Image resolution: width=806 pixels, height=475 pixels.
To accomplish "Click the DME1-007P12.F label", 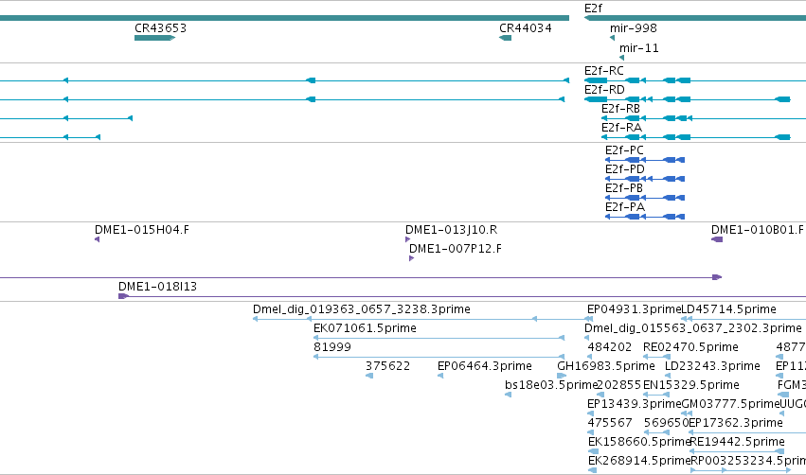I will pyautogui.click(x=456, y=249).
